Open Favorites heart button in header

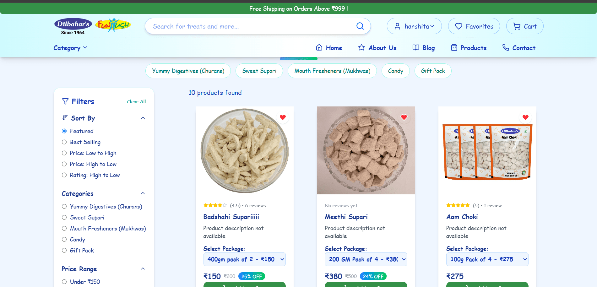[x=474, y=26]
